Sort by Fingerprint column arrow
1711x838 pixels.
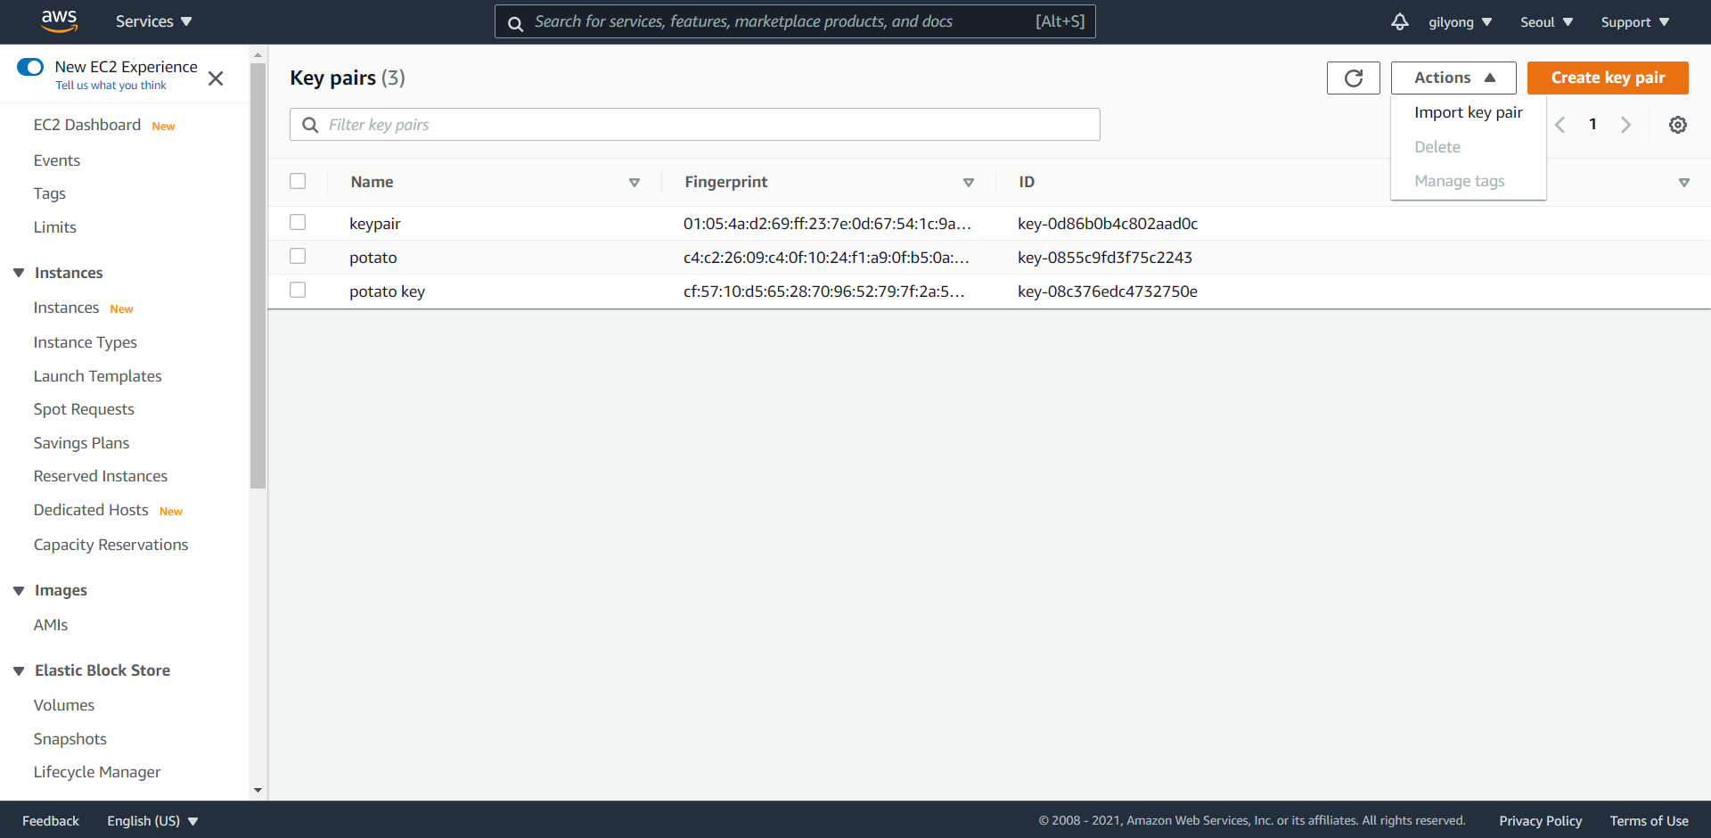click(x=969, y=183)
